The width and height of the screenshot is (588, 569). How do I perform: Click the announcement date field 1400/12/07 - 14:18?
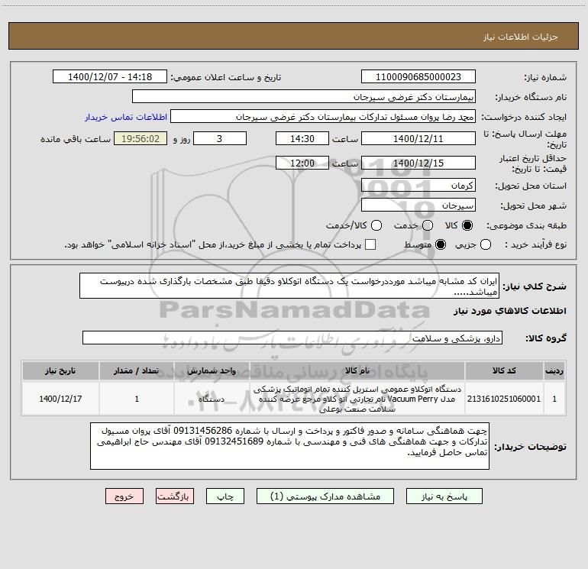[110, 77]
